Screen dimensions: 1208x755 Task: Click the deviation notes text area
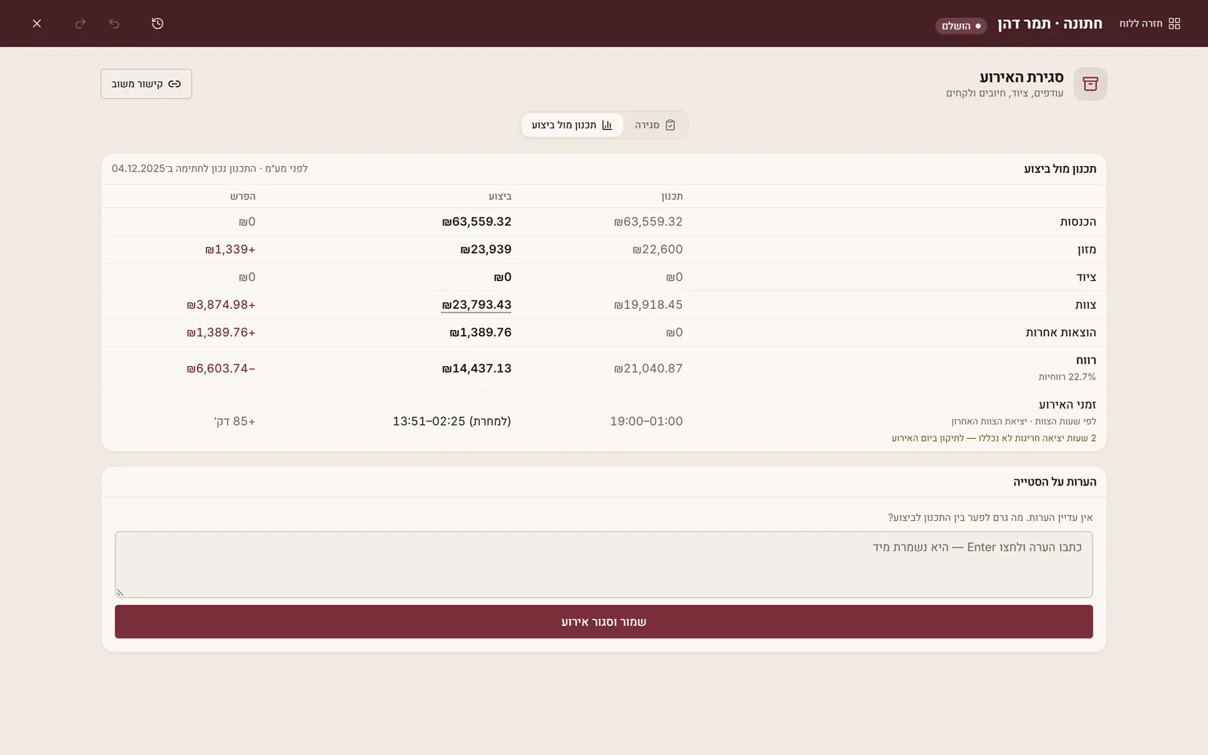tap(604, 564)
